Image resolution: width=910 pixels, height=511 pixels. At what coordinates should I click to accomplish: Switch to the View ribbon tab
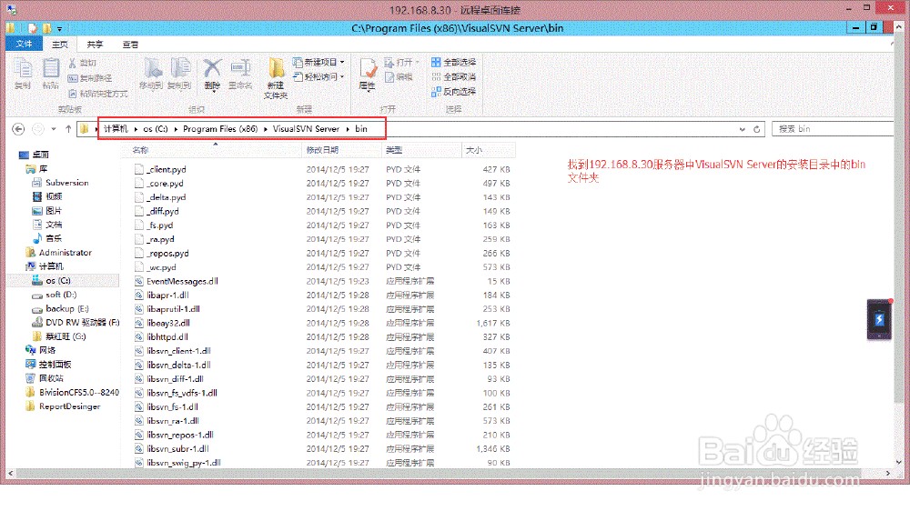(130, 44)
